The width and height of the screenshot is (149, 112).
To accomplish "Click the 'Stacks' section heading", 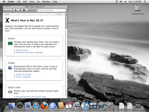I will point(11,38).
